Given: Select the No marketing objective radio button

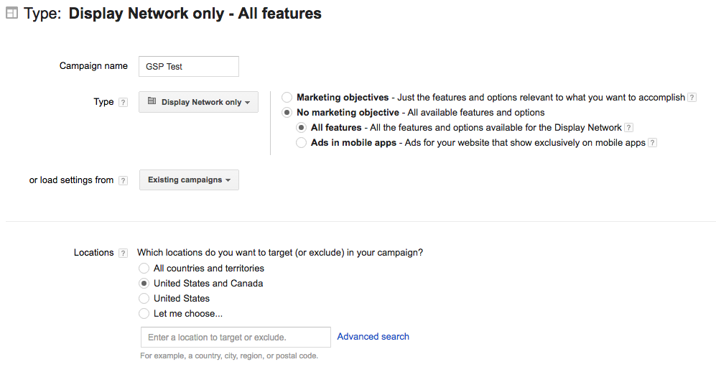Looking at the screenshot, I should pos(287,113).
